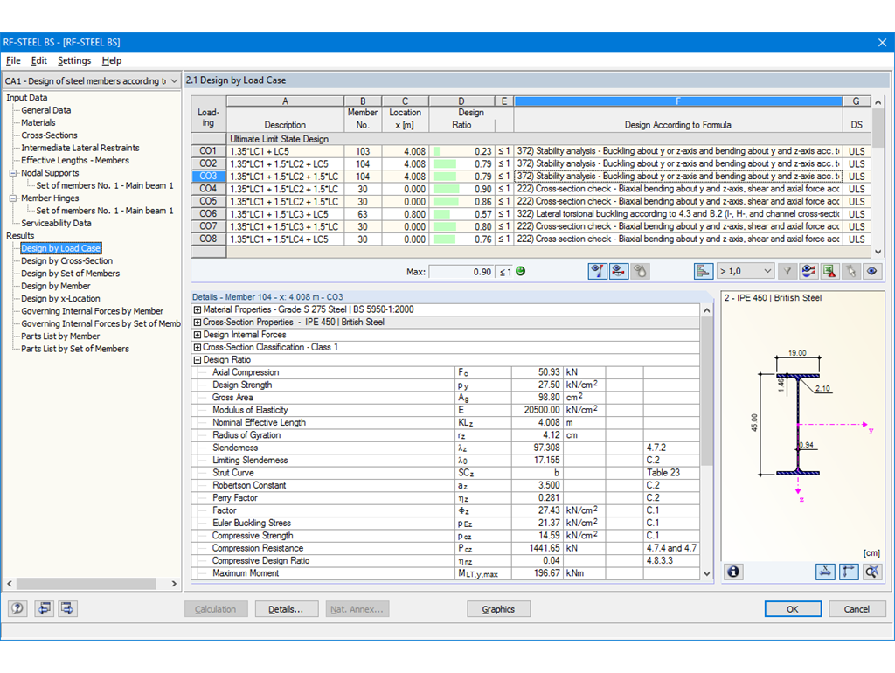Open Intermediate Lateral Restraints
Viewport: 895px width, 673px height.
(80, 148)
